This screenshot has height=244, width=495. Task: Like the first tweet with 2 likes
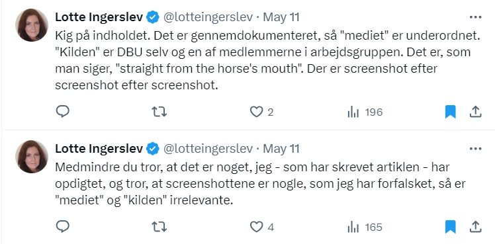pos(261,112)
